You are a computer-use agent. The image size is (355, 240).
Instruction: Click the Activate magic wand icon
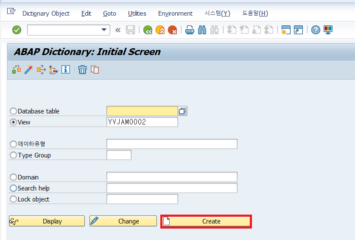coord(29,69)
